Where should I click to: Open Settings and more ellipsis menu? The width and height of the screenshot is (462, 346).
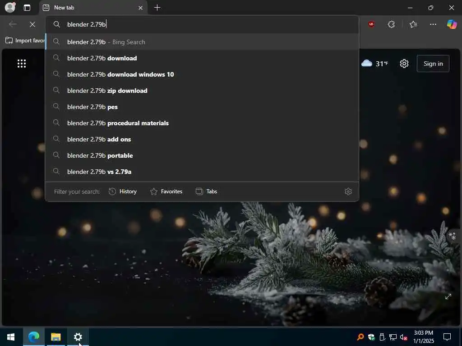pos(433,24)
